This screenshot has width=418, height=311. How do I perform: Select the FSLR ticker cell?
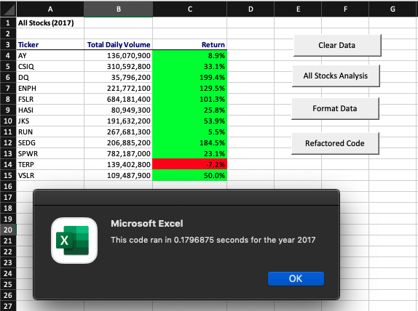(50, 100)
